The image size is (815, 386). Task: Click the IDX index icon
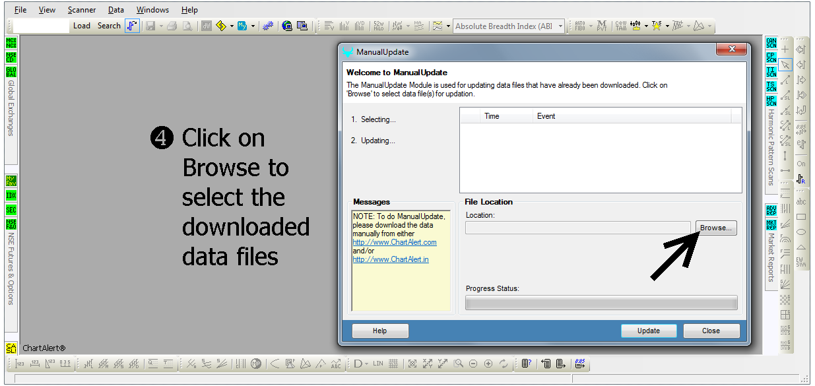pos(11,196)
